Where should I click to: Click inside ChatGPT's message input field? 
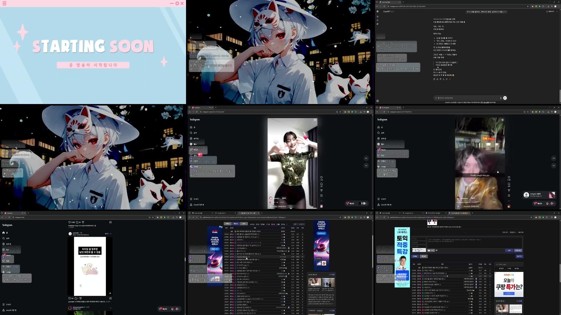click(x=464, y=98)
